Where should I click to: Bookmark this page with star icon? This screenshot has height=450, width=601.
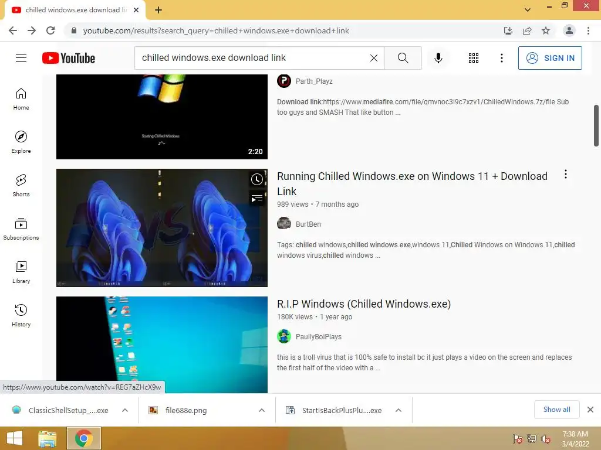coord(546,30)
